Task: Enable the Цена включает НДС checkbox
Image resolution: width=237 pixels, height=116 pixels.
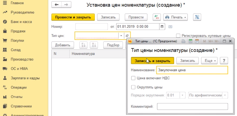Action: pyautogui.click(x=133, y=78)
